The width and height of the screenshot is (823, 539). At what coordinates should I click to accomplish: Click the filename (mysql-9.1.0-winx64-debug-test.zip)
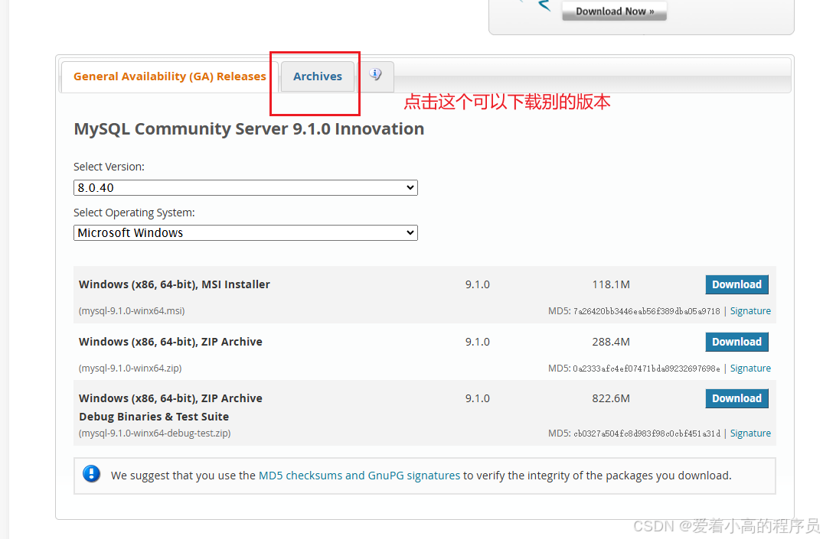155,433
